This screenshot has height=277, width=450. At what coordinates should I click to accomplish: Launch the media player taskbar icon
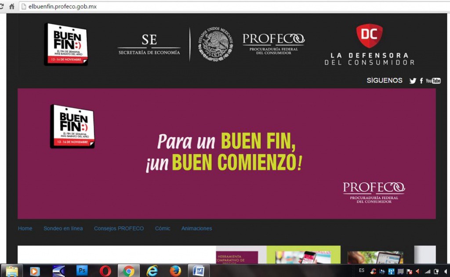pos(34,271)
